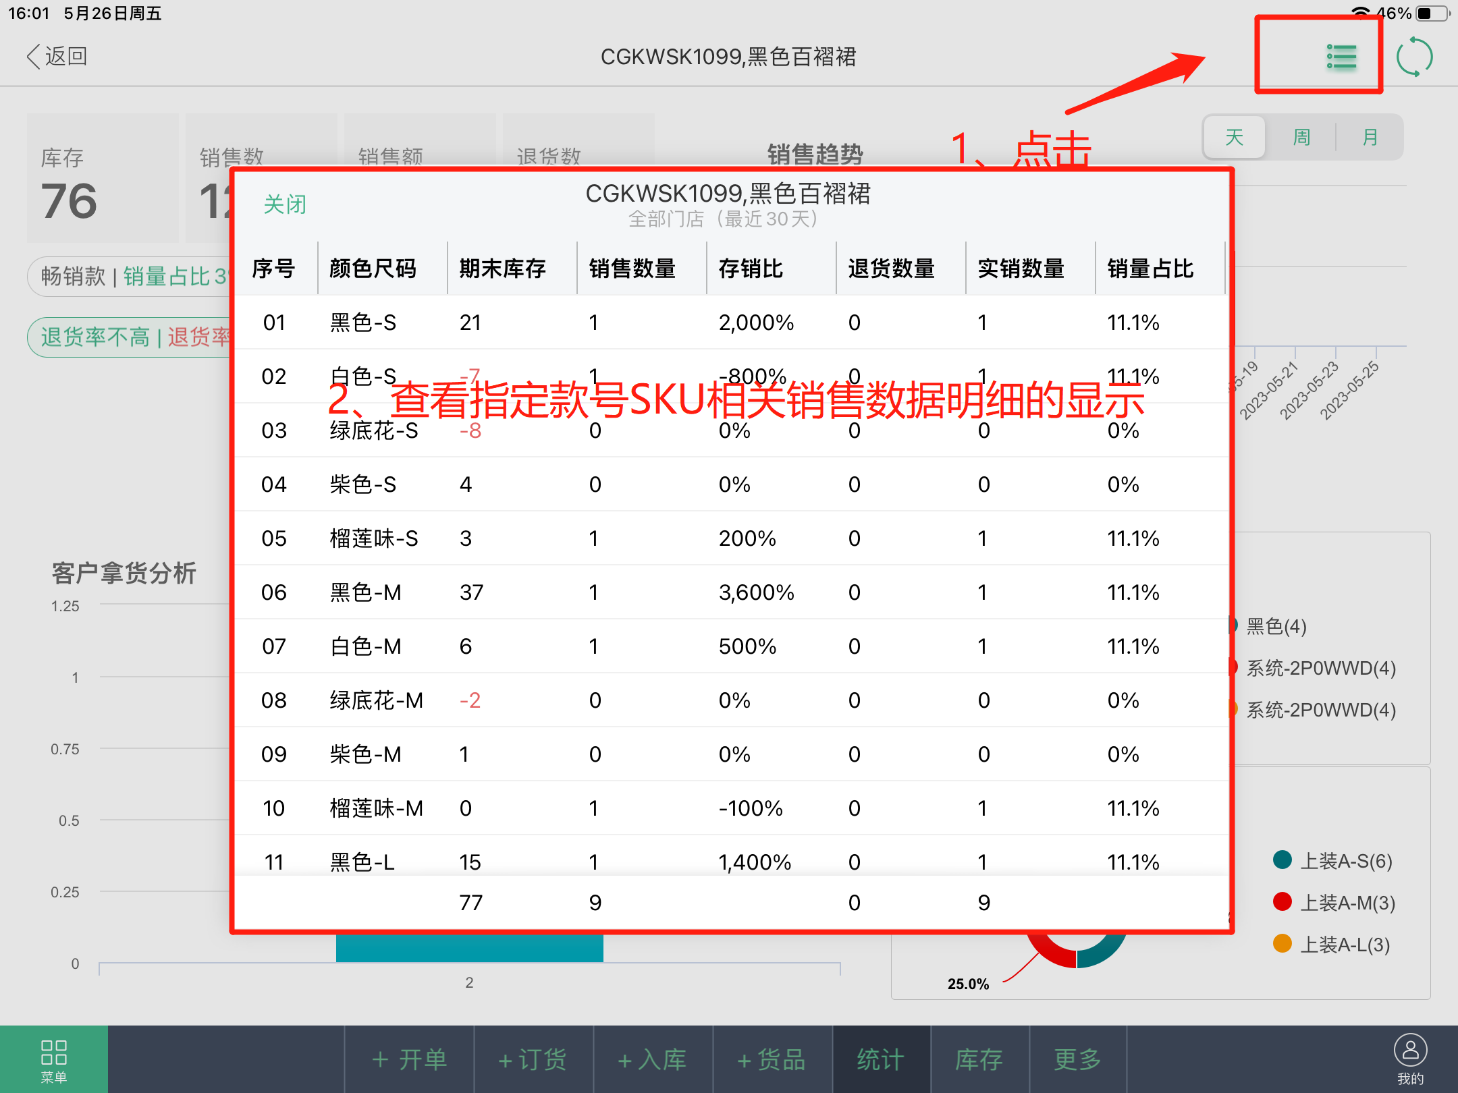
Task: Click the orange 上装A-L(3) legend swatch
Action: (1282, 943)
